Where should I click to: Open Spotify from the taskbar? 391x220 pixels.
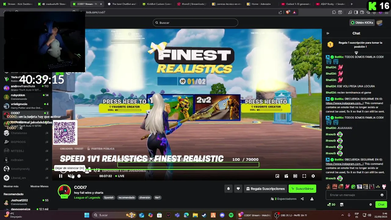[231, 215]
